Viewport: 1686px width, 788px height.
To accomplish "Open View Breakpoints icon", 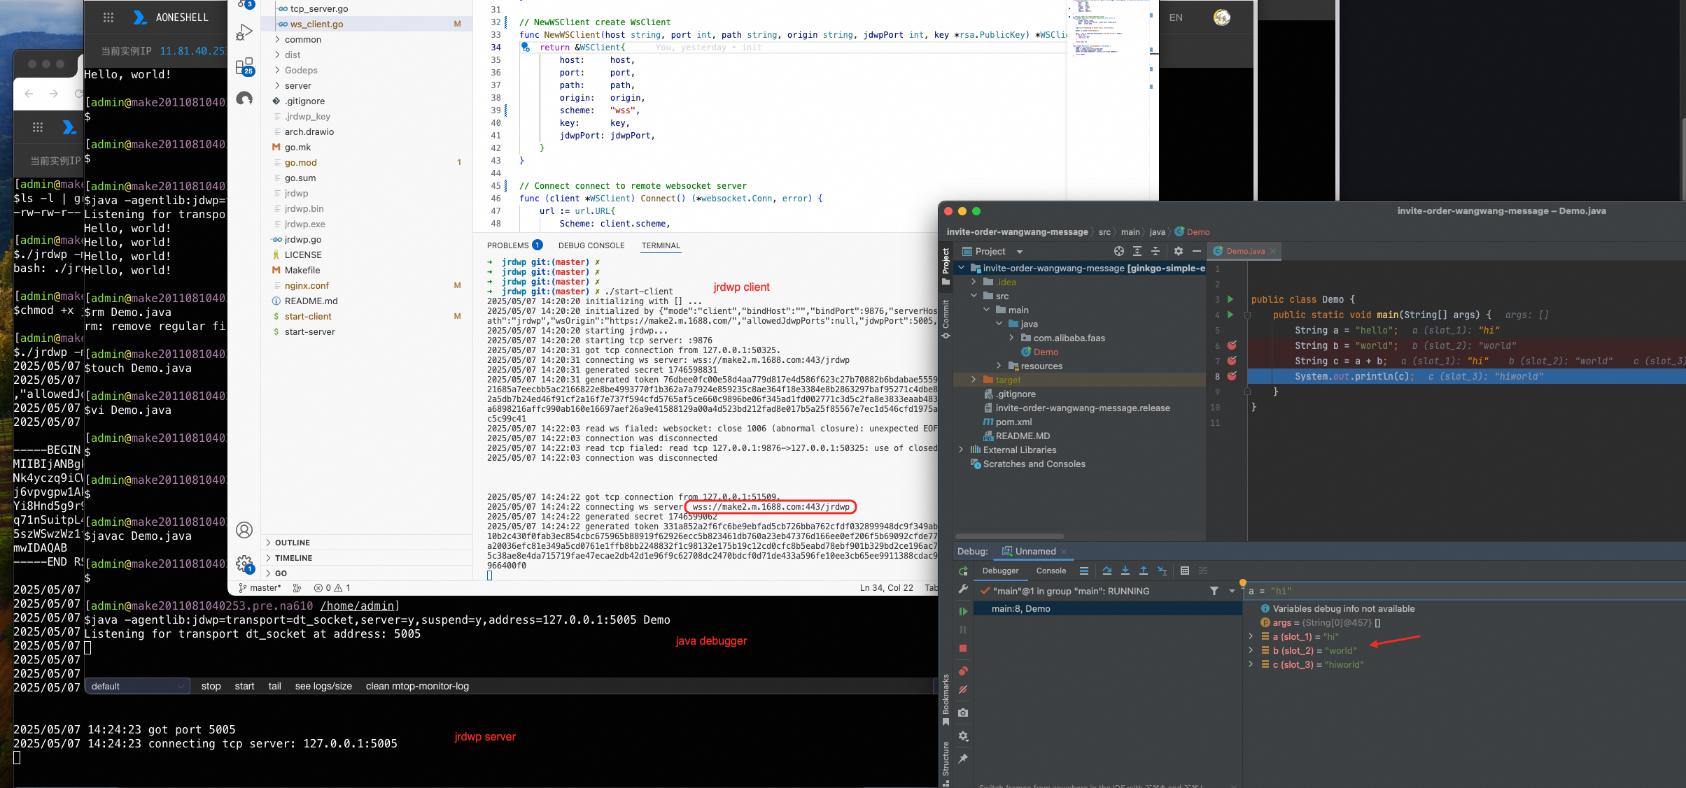I will (x=963, y=671).
